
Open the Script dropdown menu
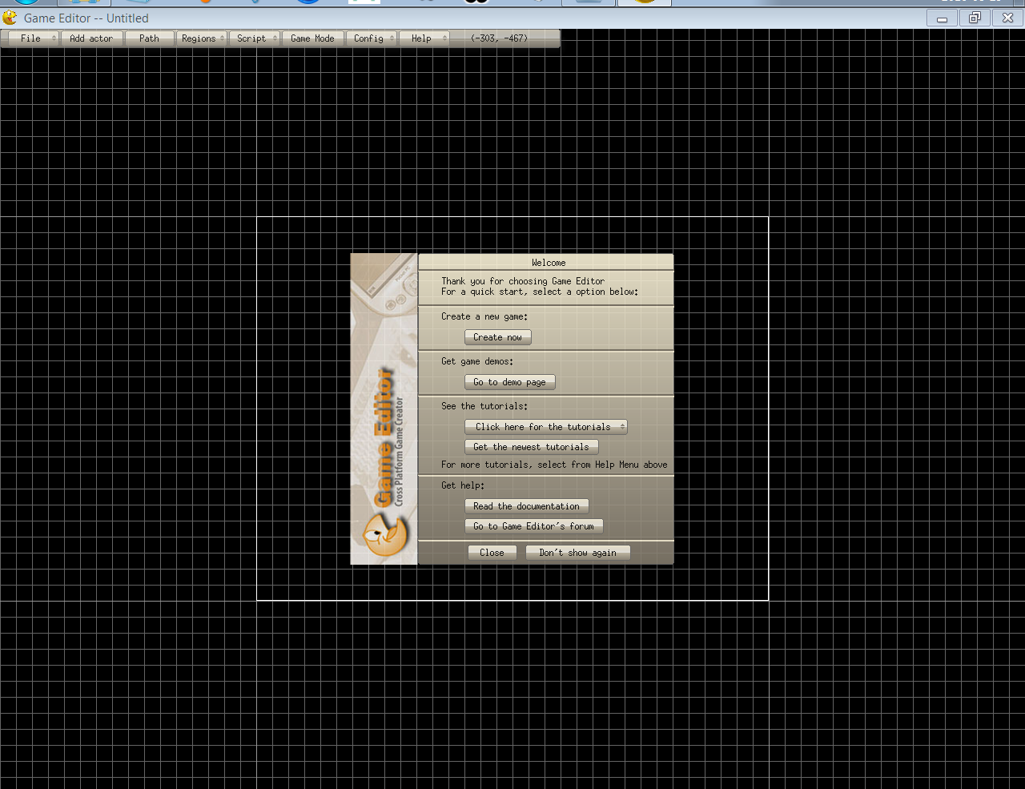click(x=255, y=38)
